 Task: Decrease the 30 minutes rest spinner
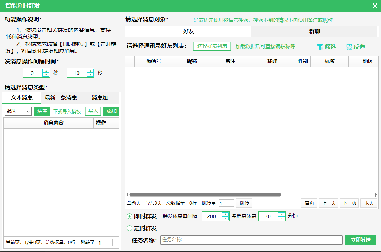click(x=282, y=218)
